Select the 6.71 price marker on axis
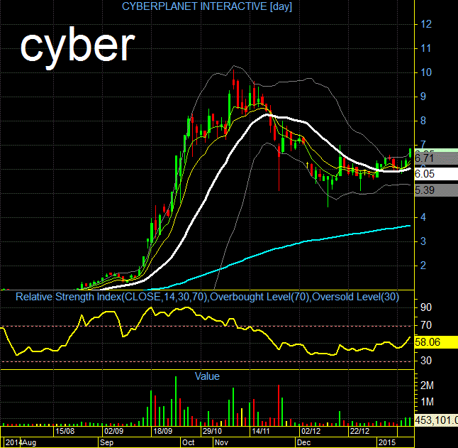This screenshot has height=448, width=458. pyautogui.click(x=437, y=158)
